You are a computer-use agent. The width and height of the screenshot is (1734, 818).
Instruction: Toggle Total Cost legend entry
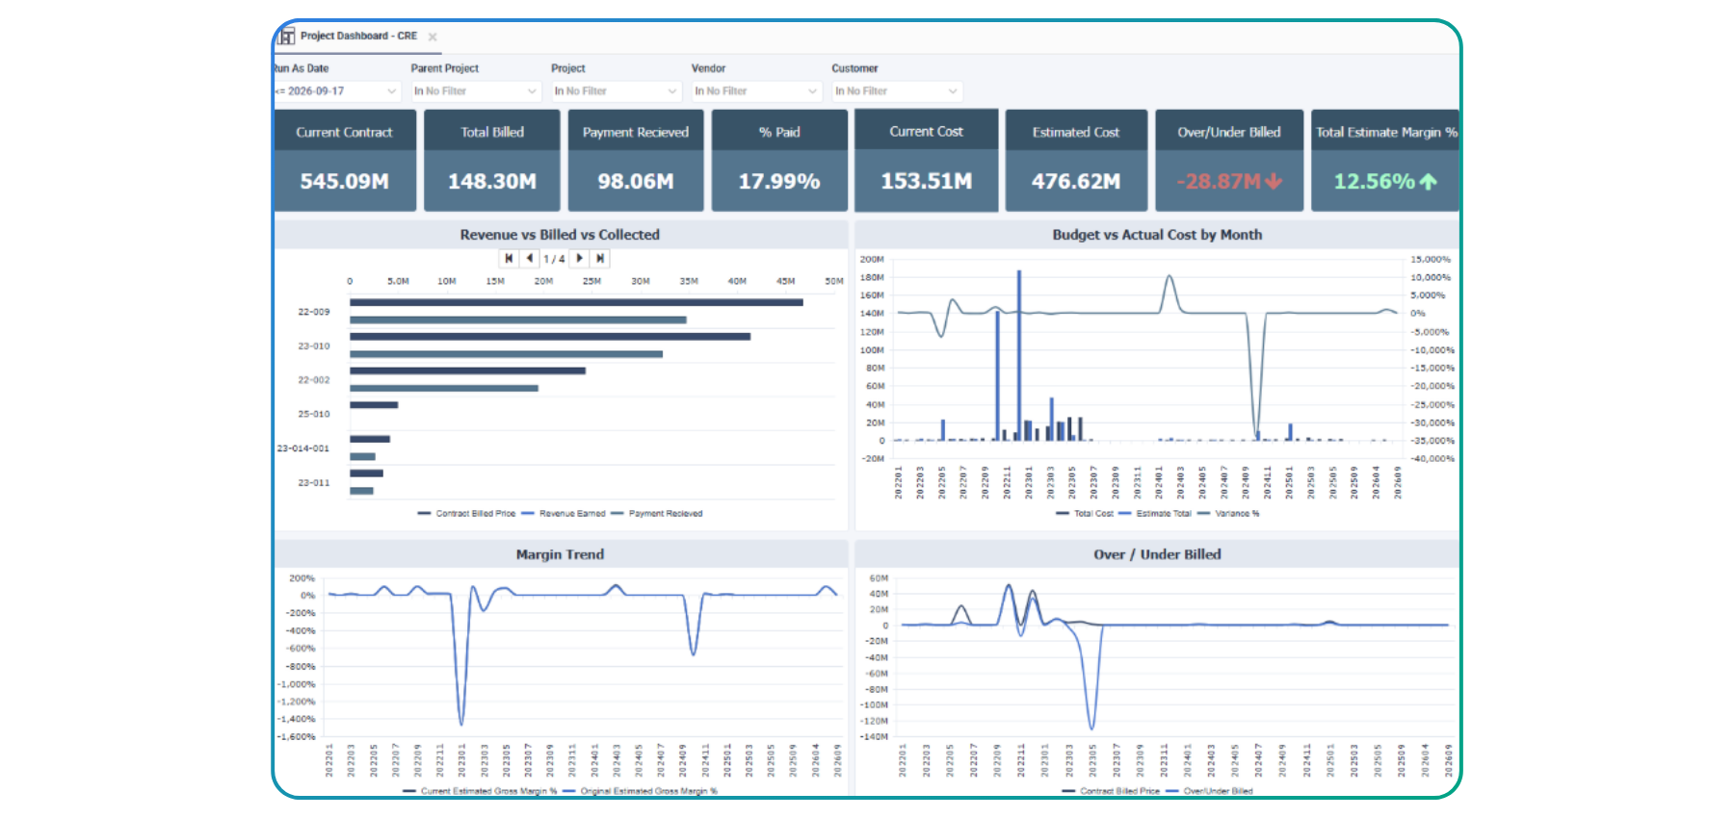point(1085,514)
